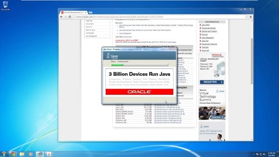This screenshot has height=157, width=279.
Task: Open Tutorials link in Java Resources
Action: (x=205, y=47)
